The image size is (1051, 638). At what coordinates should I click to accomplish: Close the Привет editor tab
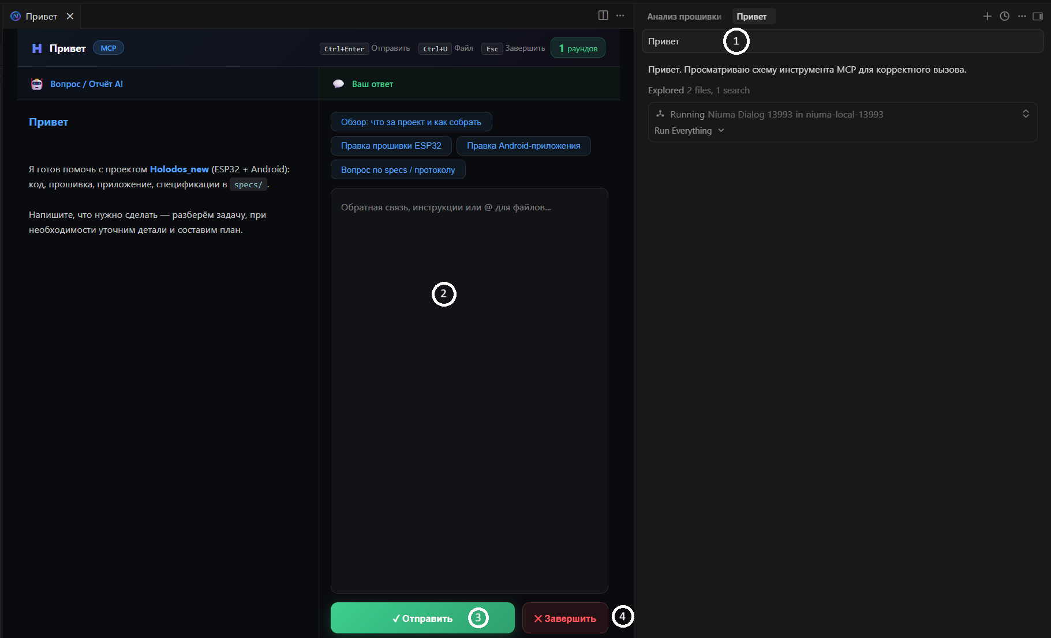point(70,16)
